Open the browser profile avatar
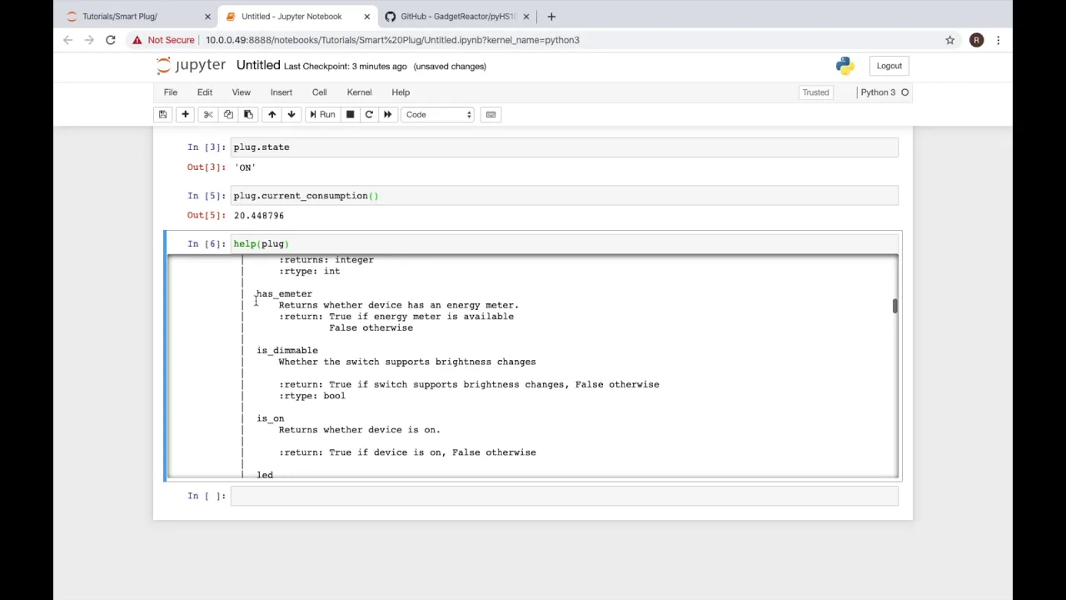The width and height of the screenshot is (1066, 600). click(976, 40)
